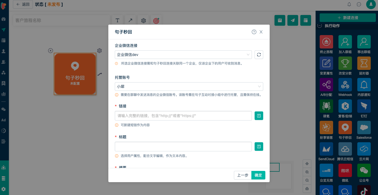Viewport: 378px width, 195px height.
Task: Select the text tool icon
Action: point(117,20)
